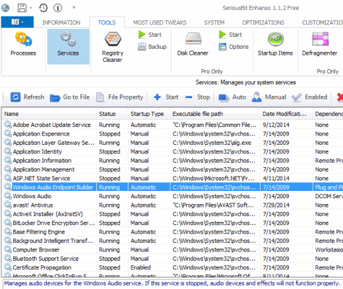The height and width of the screenshot is (289, 343).
Task: Mark the service as Enabled
Action: (309, 97)
